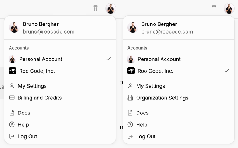Click the Billing and Credits card icon

[12, 98]
